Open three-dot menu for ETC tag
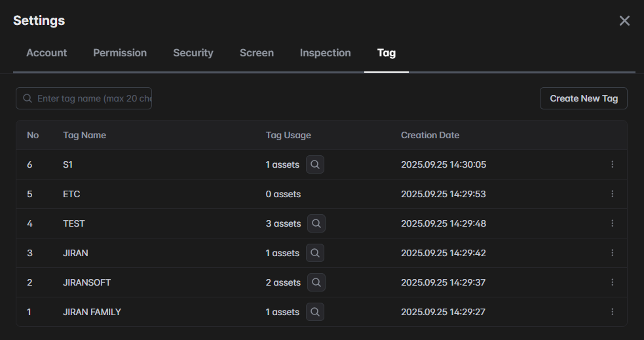644x340 pixels. (613, 194)
